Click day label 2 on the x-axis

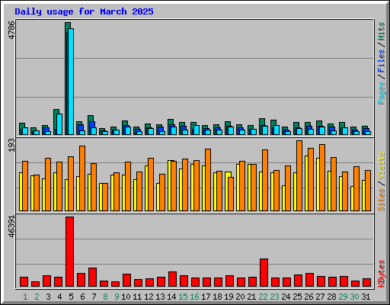(x=37, y=297)
